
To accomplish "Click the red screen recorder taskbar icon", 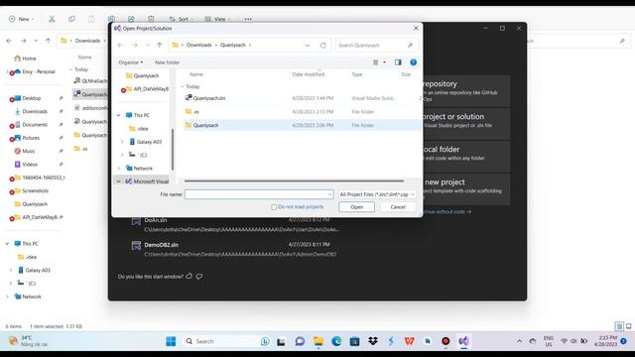I will (445, 341).
